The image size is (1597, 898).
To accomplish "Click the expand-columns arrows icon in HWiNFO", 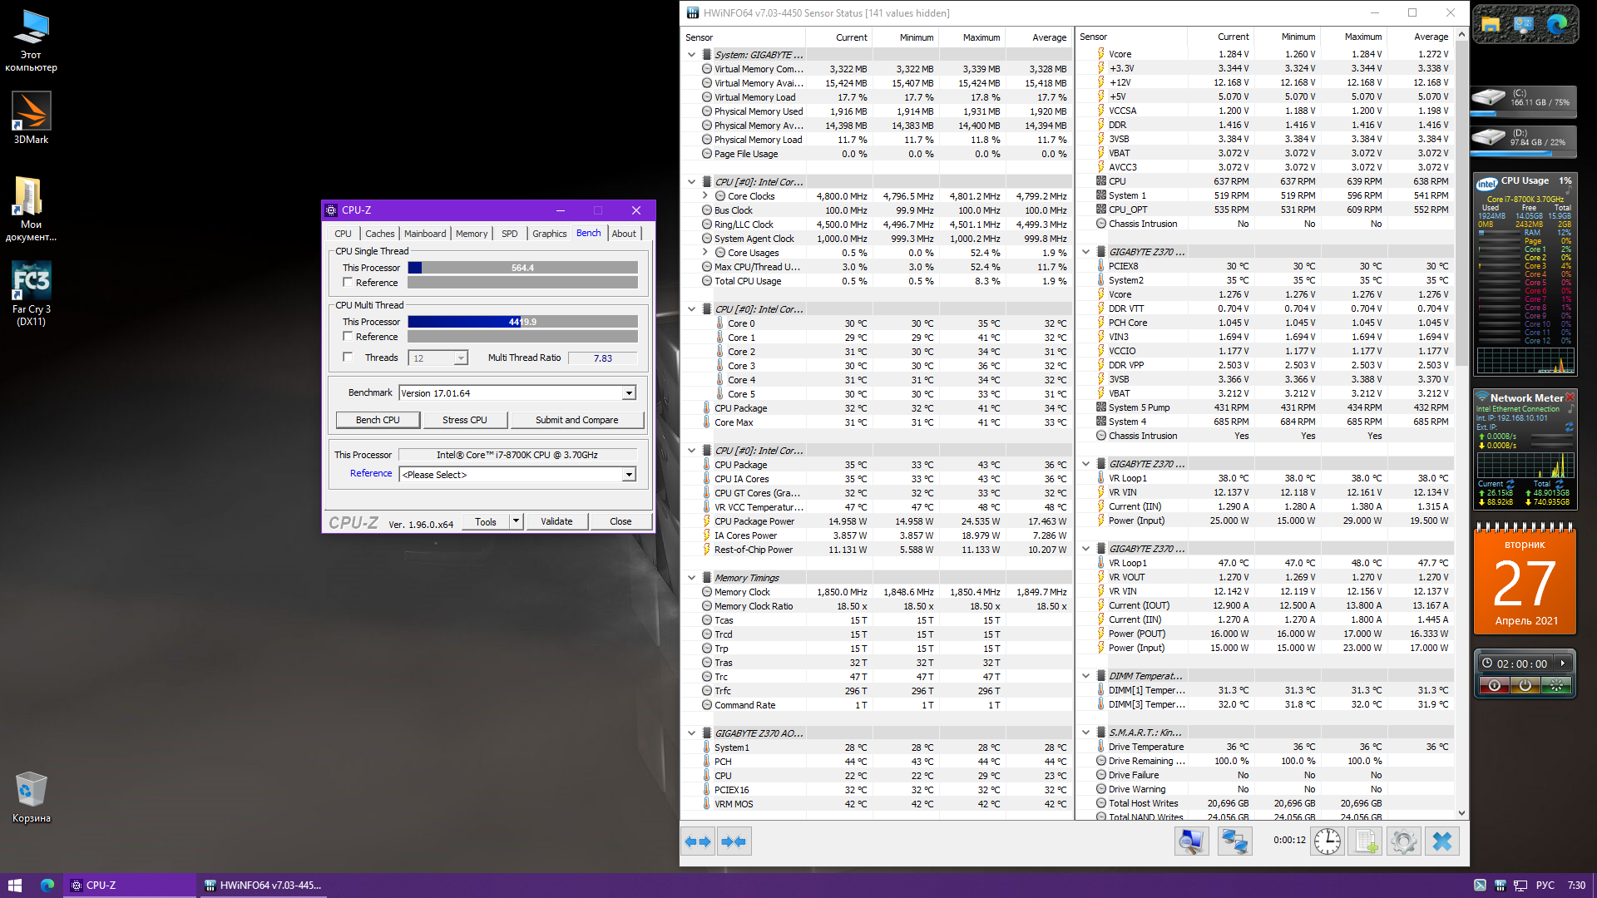I will (x=698, y=841).
